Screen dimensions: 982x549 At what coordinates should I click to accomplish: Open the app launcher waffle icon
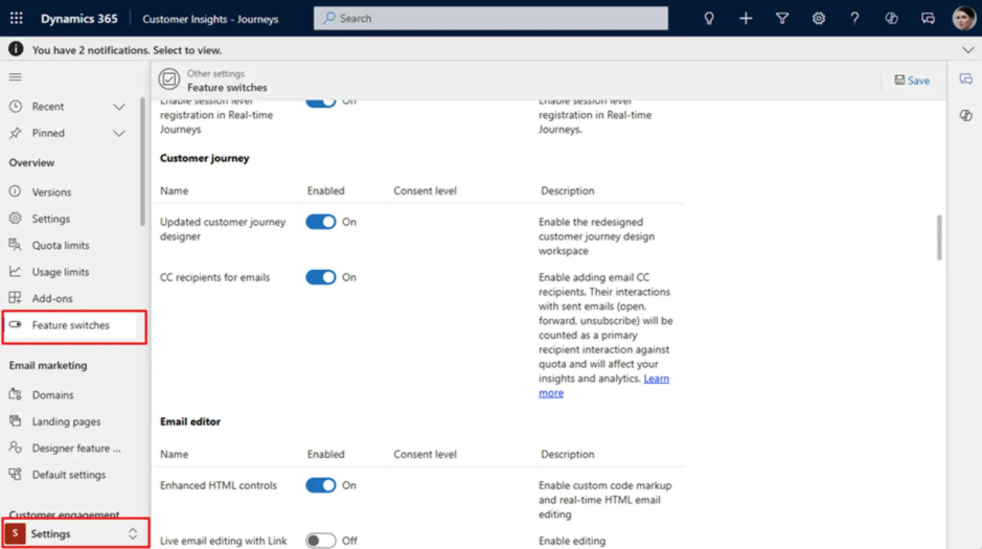coord(16,18)
